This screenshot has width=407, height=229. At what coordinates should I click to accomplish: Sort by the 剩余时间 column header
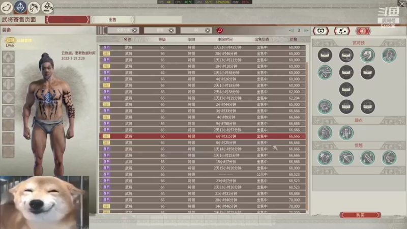[225, 40]
